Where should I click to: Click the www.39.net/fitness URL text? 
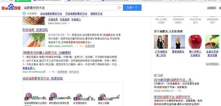click(x=35, y=72)
